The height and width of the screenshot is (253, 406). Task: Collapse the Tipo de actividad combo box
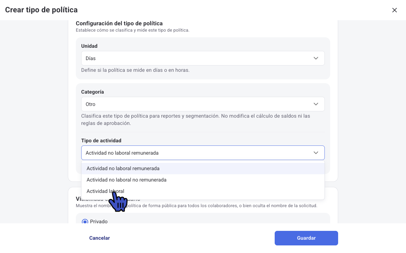point(203,153)
